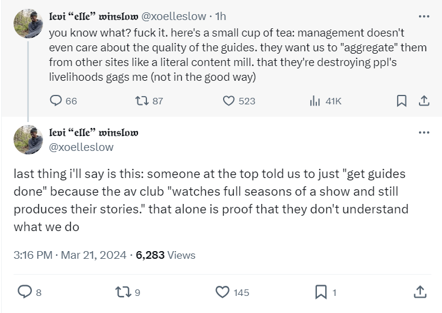Open the first tweet's profile avatar
The width and height of the screenshot is (442, 313).
[28, 24]
